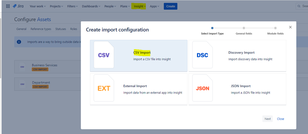
Task: Click Module fields step dot
Action: point(275,28)
